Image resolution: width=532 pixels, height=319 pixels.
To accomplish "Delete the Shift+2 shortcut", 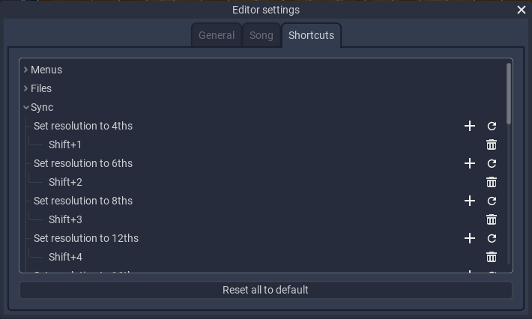I will [x=492, y=182].
